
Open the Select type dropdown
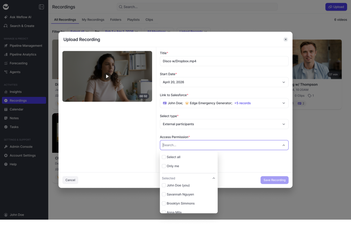[224, 124]
